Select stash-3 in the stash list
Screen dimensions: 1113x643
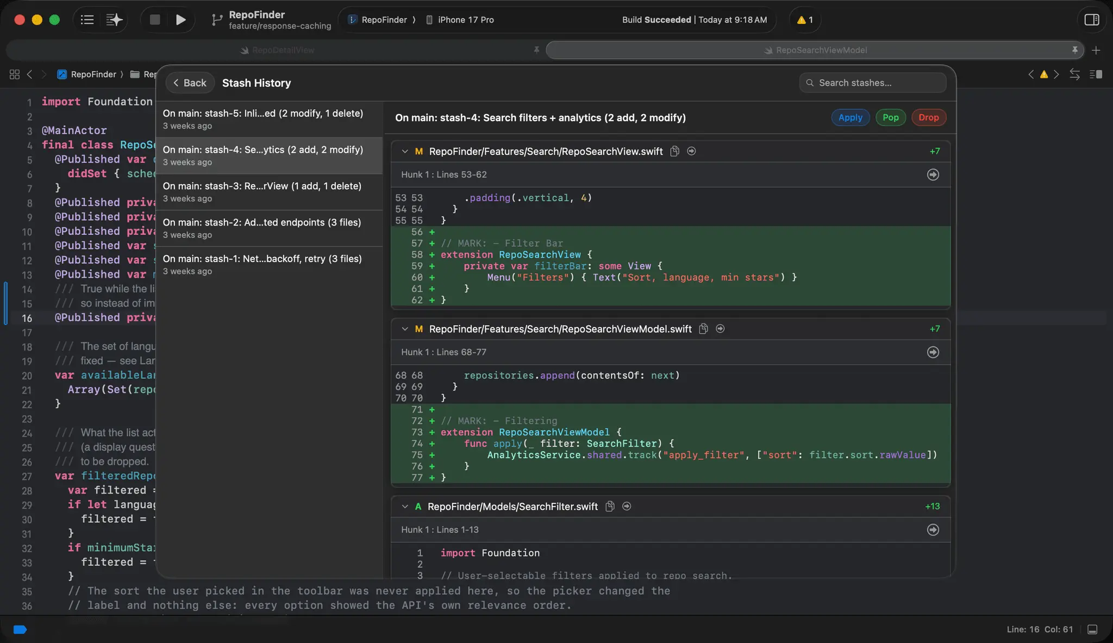pyautogui.click(x=270, y=192)
